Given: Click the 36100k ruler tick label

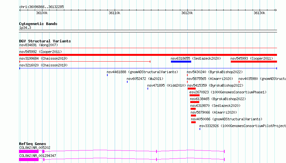Looking at the screenshot, I should (42, 13).
